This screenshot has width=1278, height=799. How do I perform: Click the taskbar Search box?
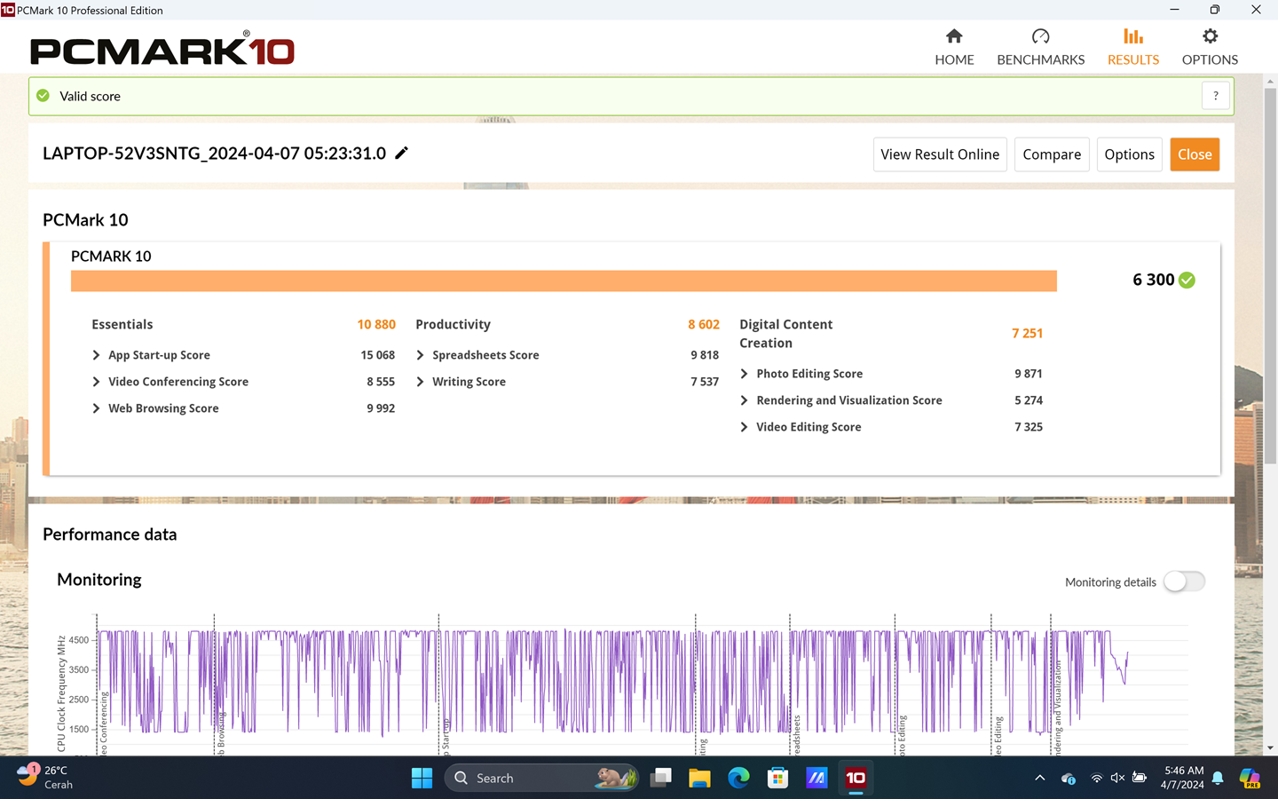[x=541, y=779]
